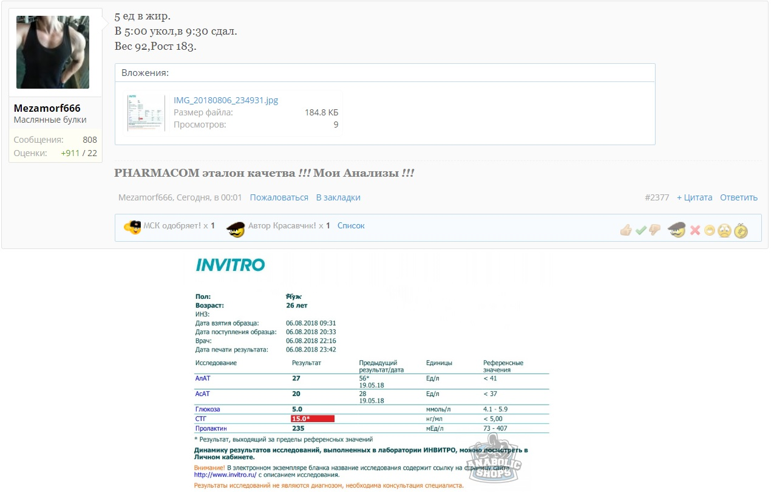The width and height of the screenshot is (771, 492).
Task: Click the smiley in cap rating icon
Action: 676,230
